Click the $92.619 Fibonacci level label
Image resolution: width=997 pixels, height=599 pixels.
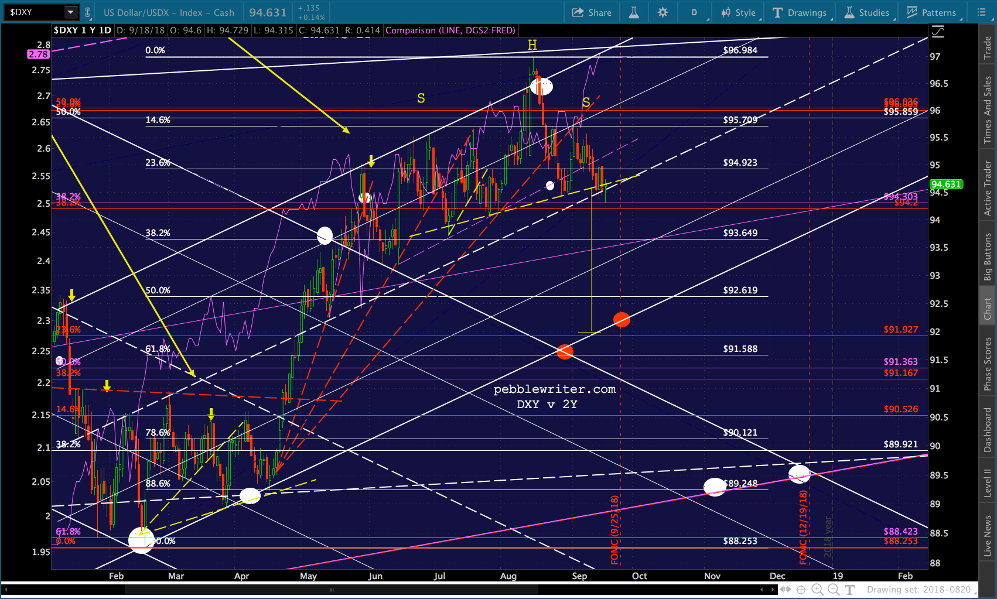coord(740,290)
